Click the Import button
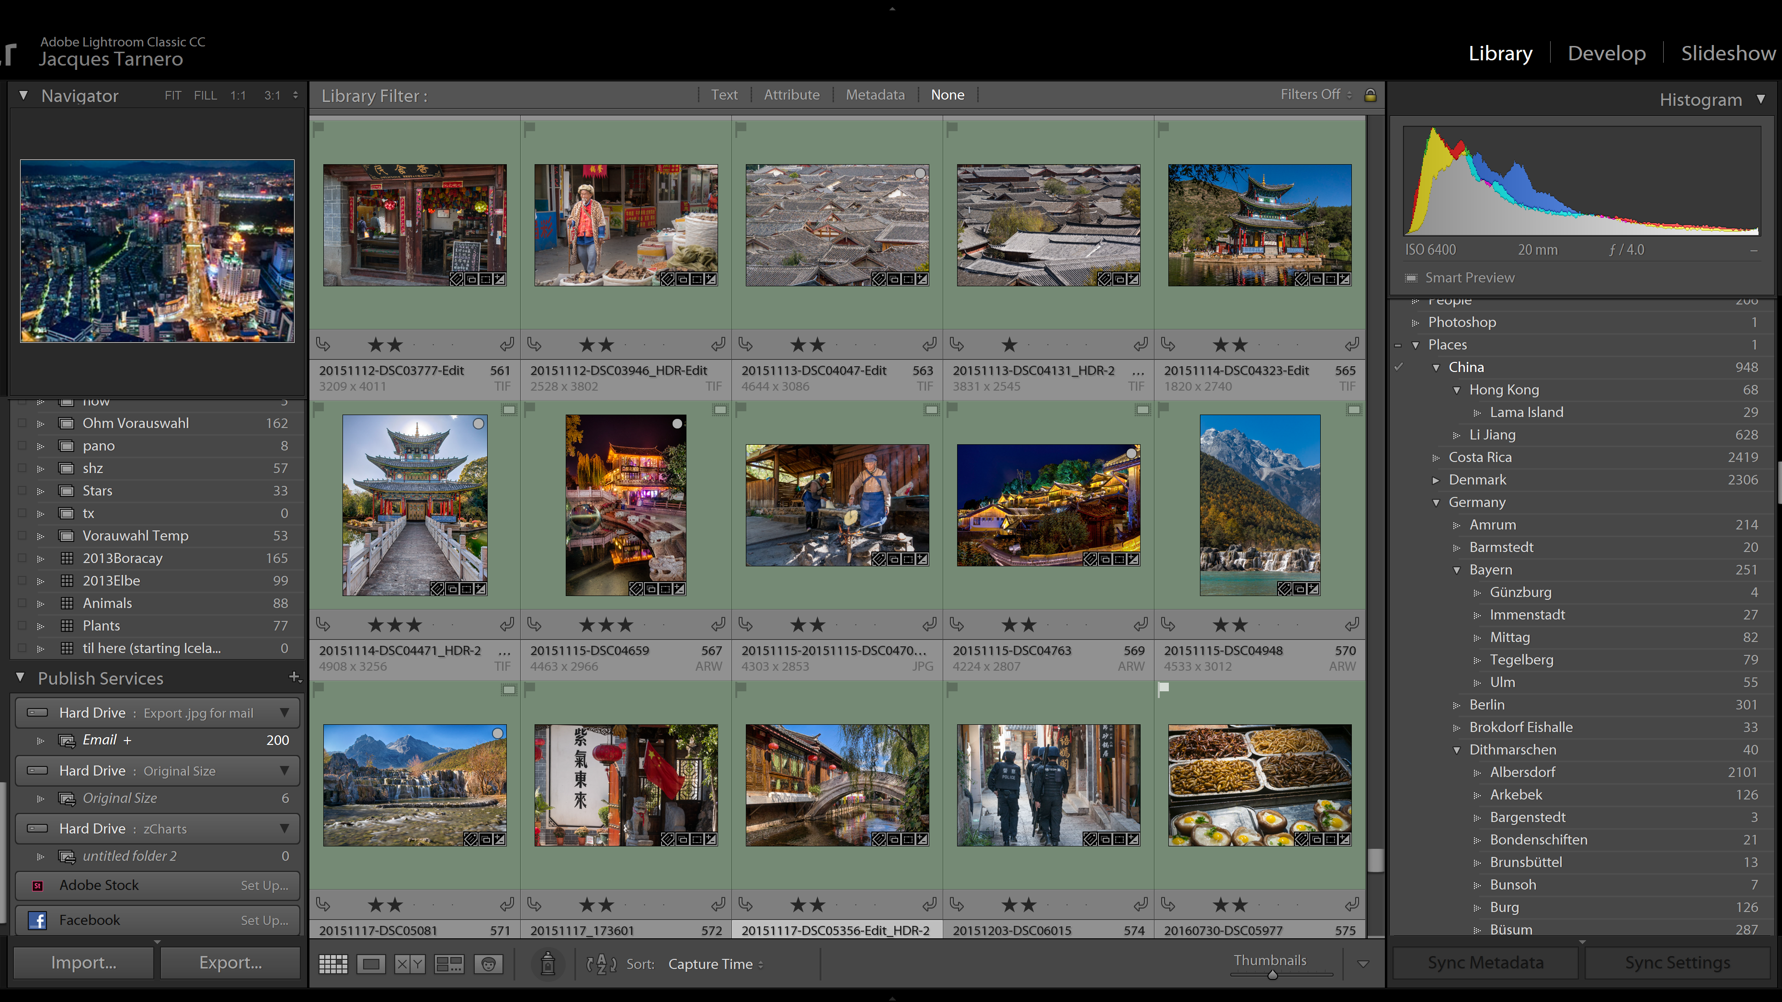 [83, 963]
